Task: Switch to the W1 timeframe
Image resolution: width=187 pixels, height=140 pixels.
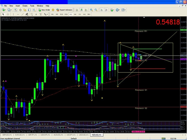Action: (84, 14)
